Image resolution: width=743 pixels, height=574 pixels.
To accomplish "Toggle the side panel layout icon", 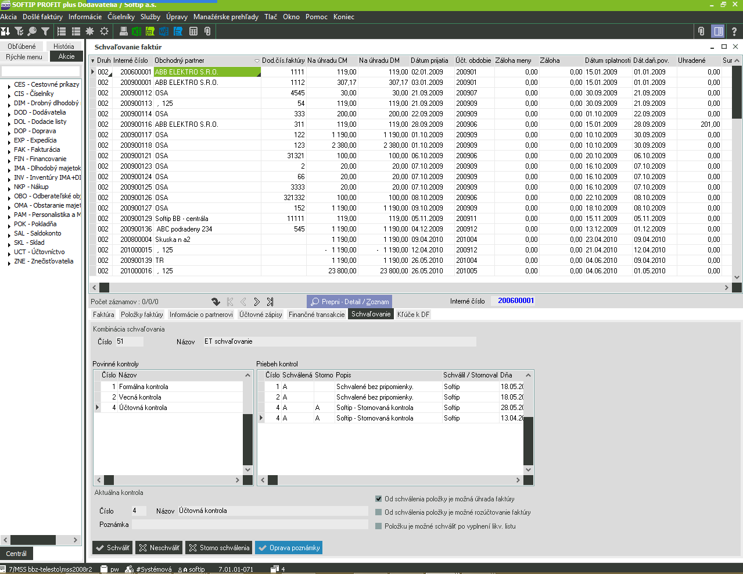I will point(719,31).
